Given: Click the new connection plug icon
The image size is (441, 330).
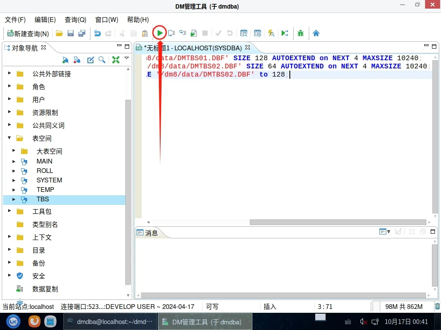Looking at the screenshot, I should [65, 60].
